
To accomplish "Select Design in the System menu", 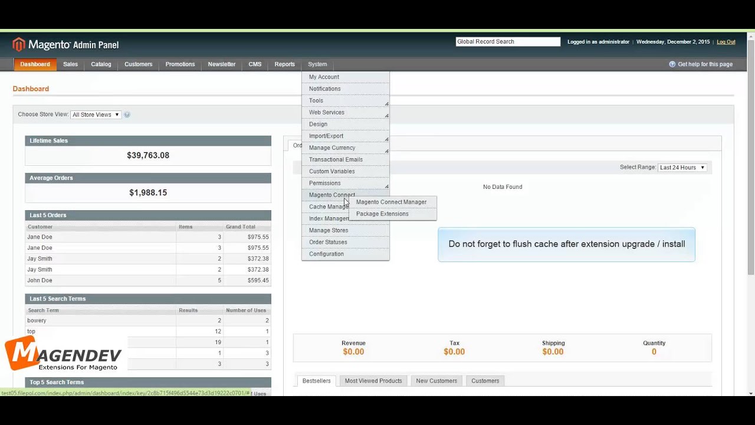I will coord(346,124).
